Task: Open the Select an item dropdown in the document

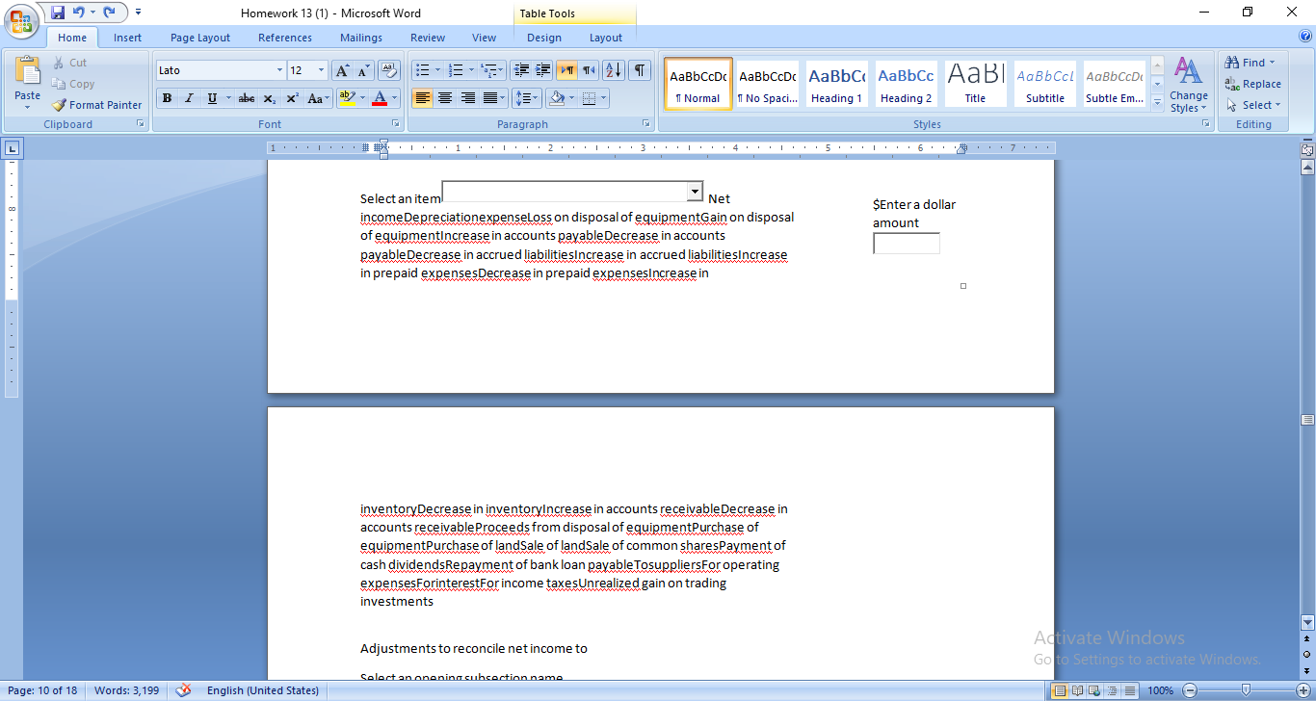Action: coord(694,192)
